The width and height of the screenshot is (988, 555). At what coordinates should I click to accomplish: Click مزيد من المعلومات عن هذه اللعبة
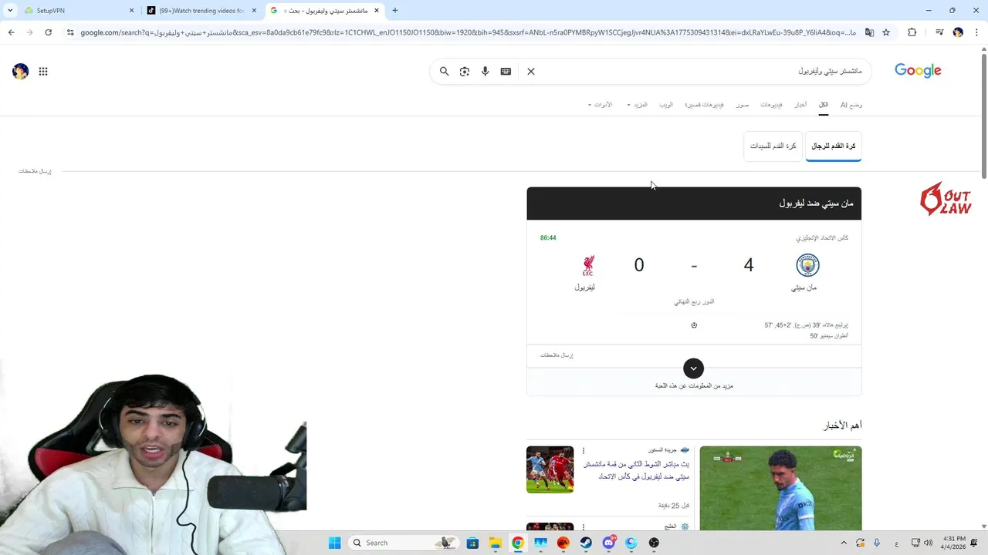tap(694, 385)
